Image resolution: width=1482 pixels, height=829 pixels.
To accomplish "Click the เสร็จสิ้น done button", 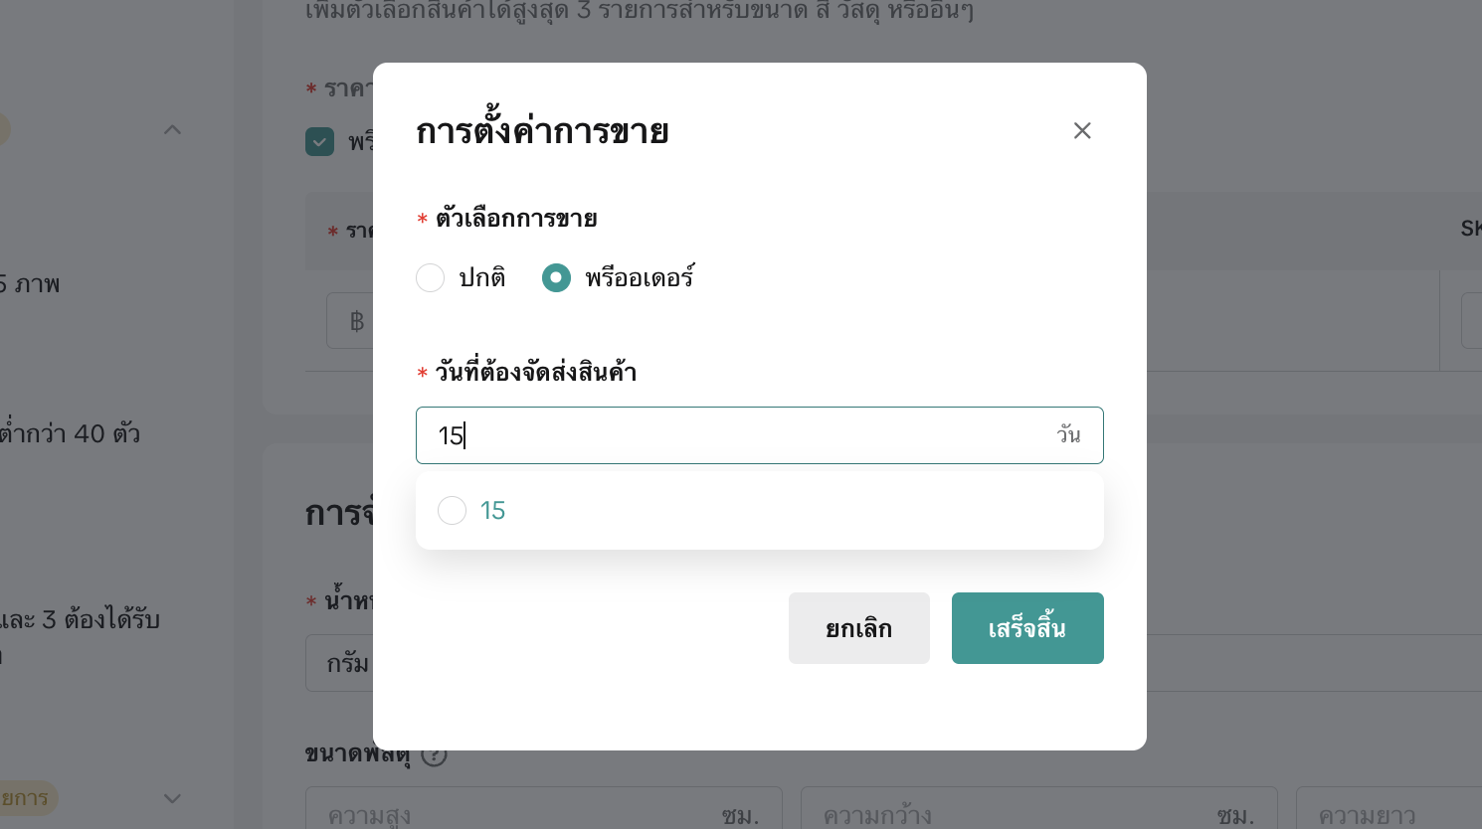I will (x=1026, y=628).
